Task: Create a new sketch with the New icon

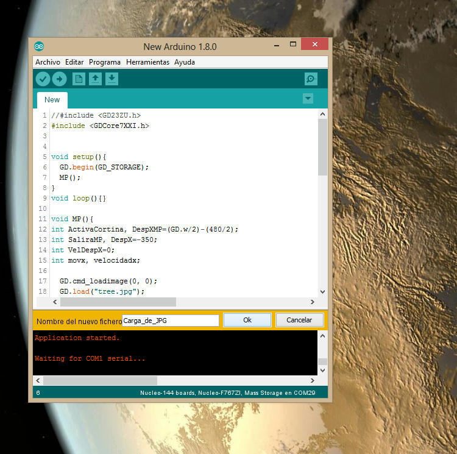Action: (x=79, y=79)
